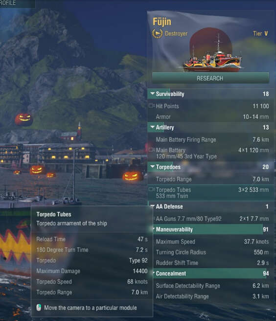Click the camera icon beside Main Battery
This screenshot has width=276, height=321.
tap(152, 150)
